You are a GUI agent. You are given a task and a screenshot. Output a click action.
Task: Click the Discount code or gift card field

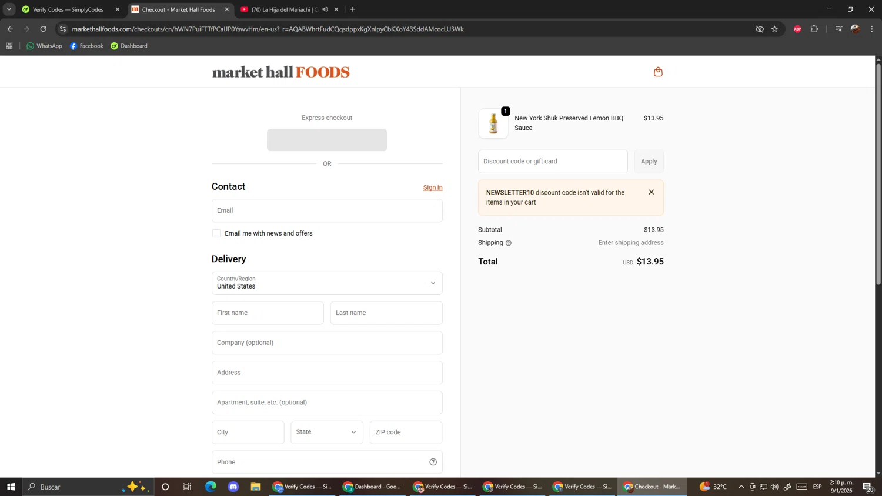[x=553, y=161]
